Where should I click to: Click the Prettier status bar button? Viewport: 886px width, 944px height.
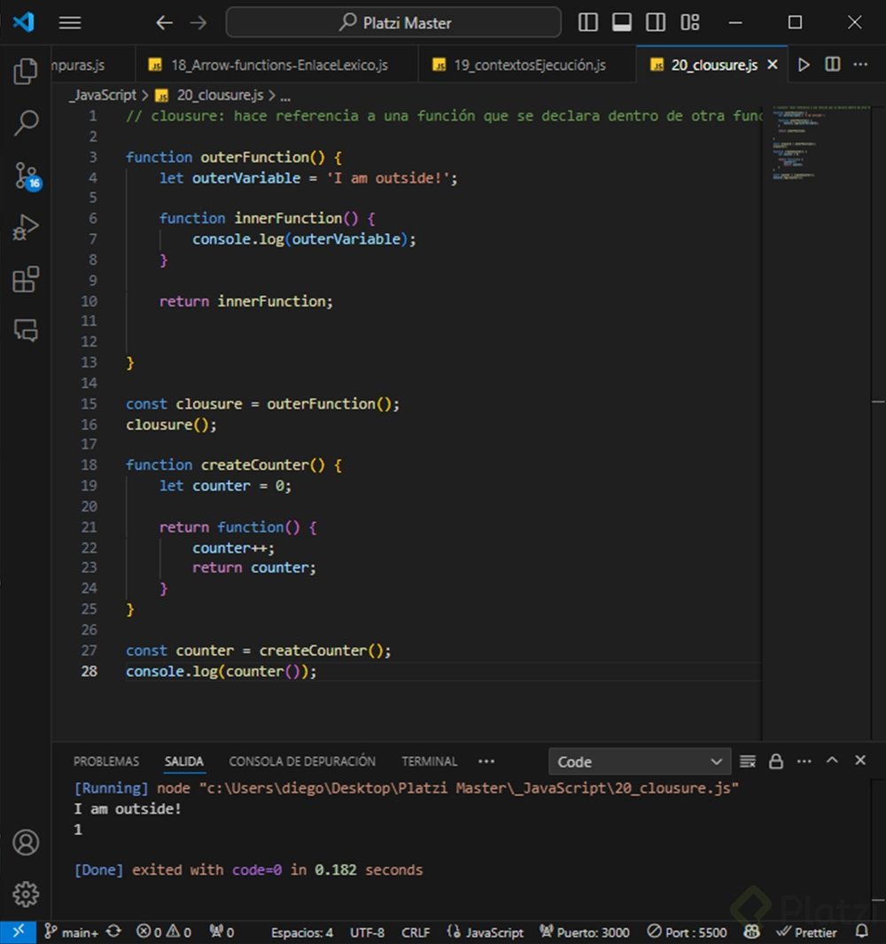click(x=806, y=932)
